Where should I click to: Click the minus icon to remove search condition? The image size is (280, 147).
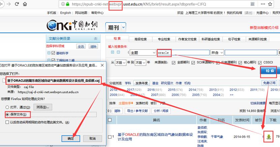118,52
